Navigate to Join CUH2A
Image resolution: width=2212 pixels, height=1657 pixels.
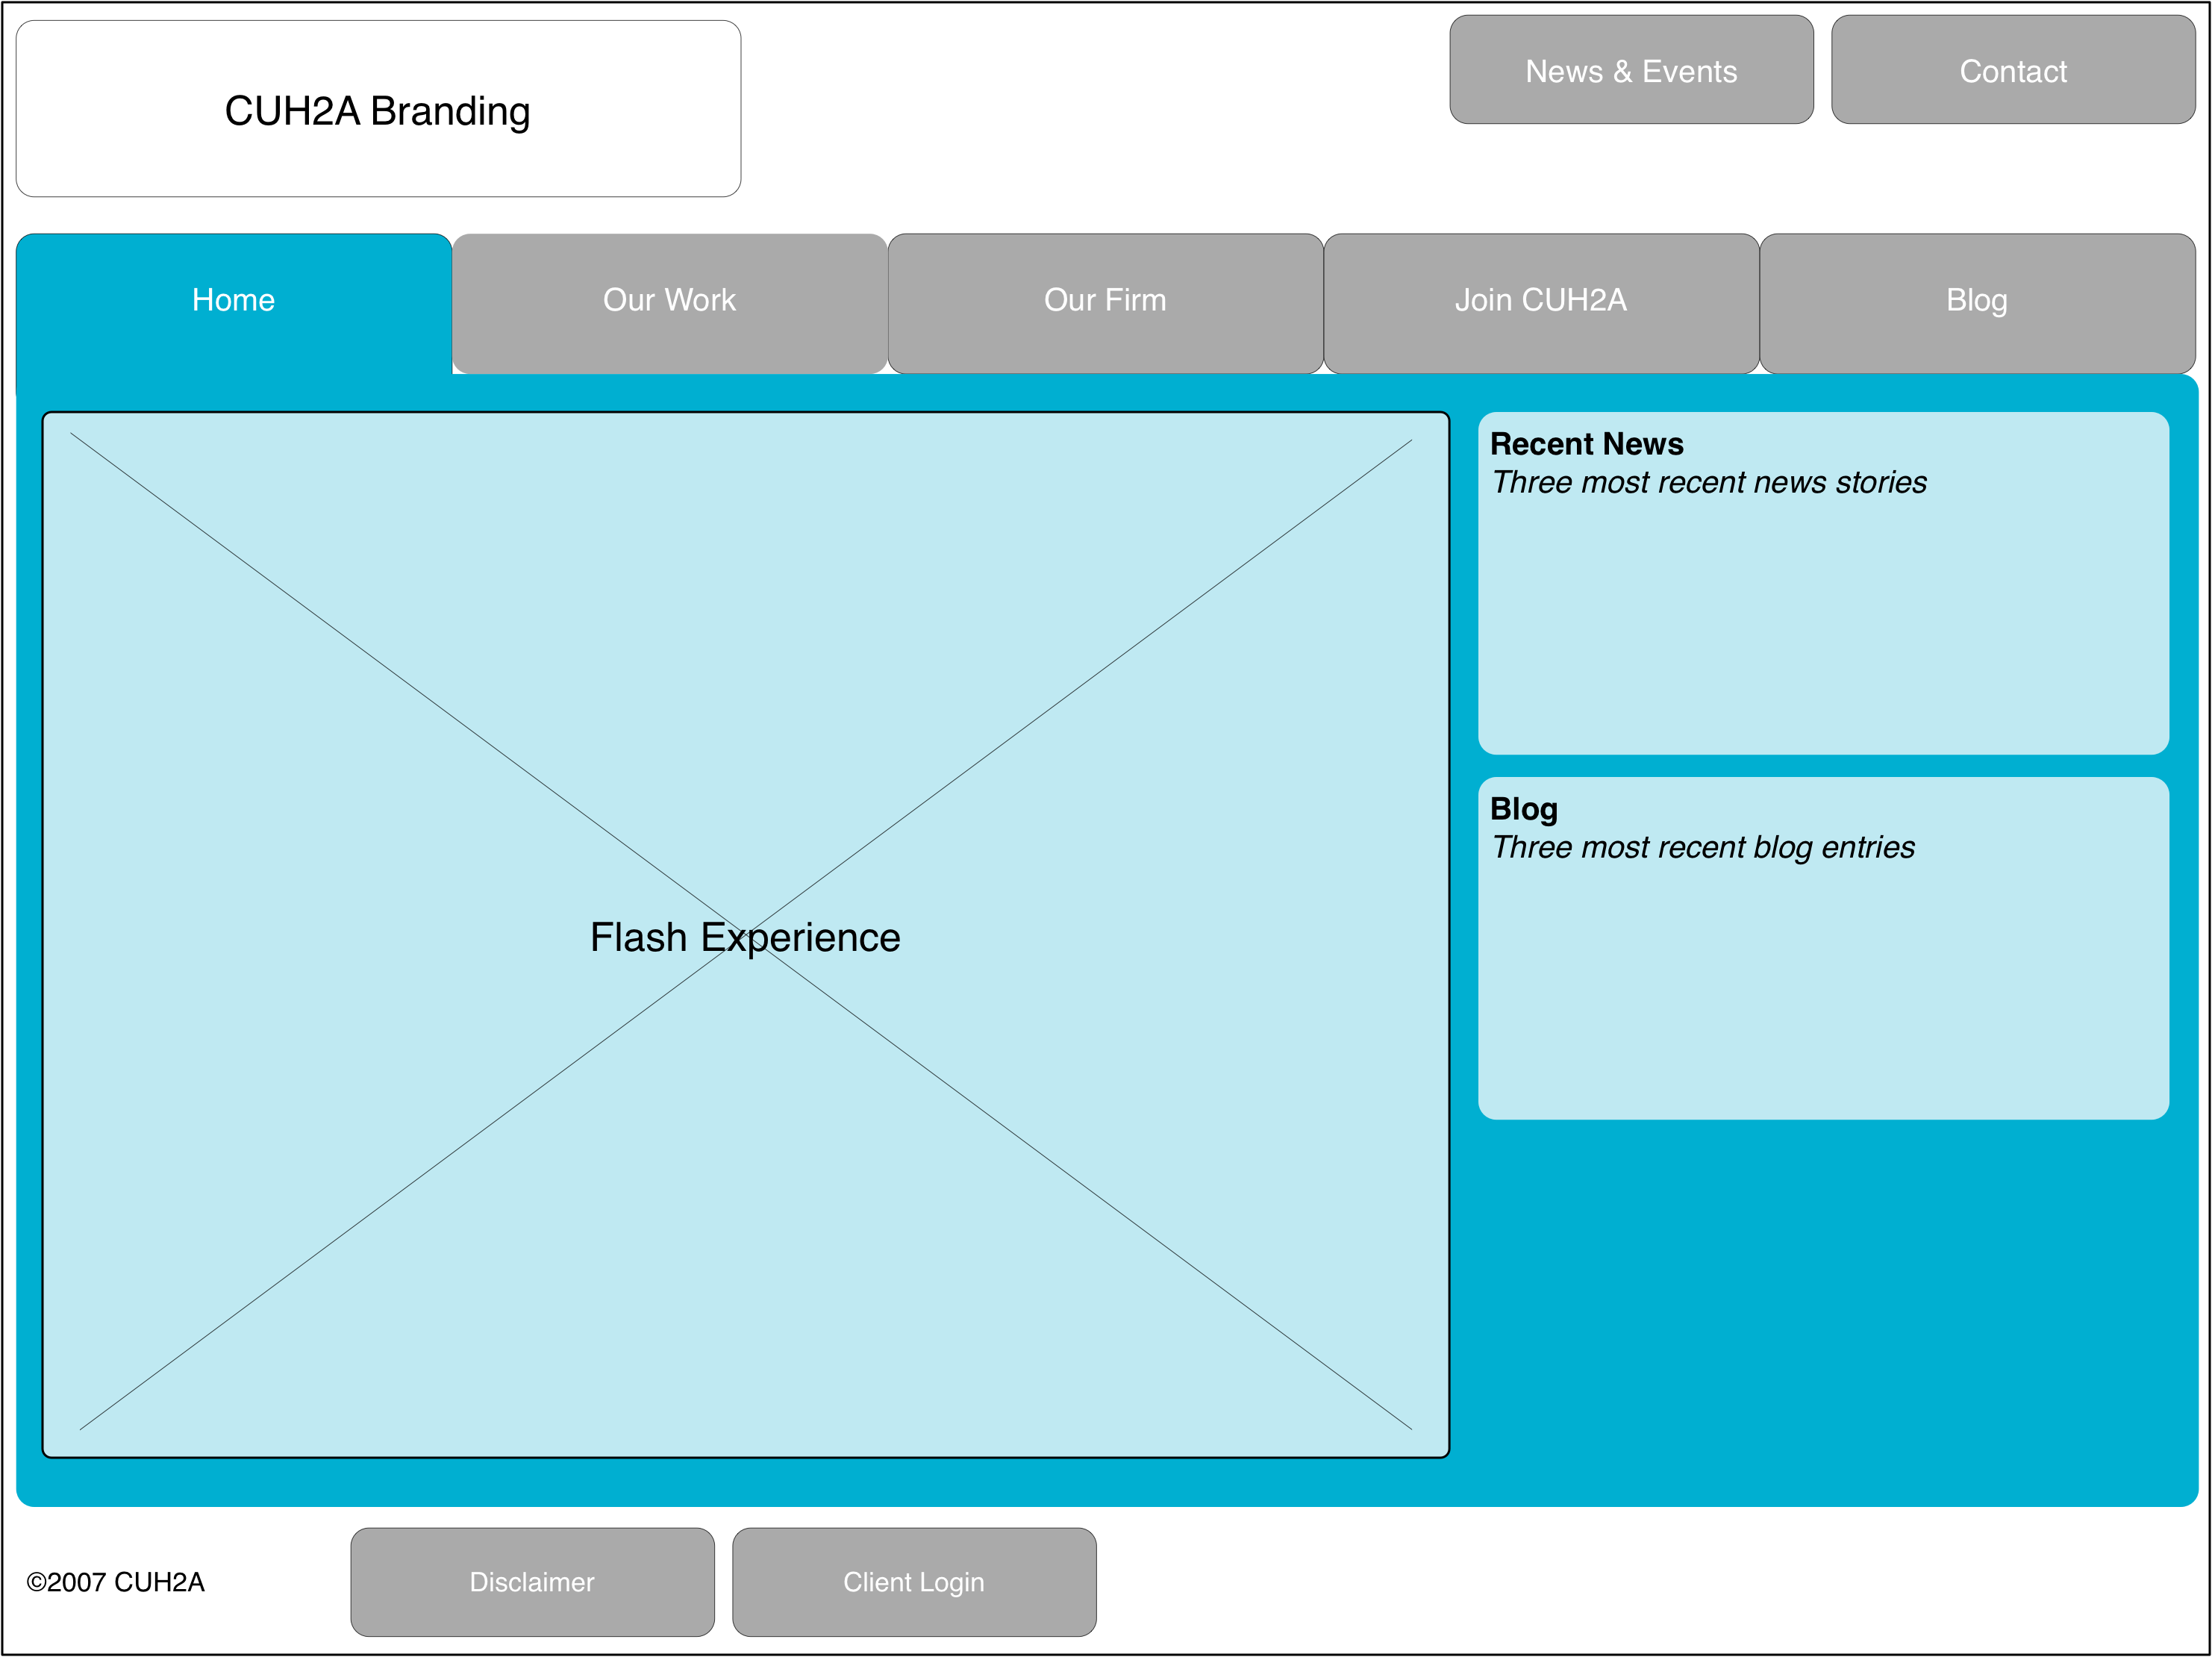click(1541, 300)
